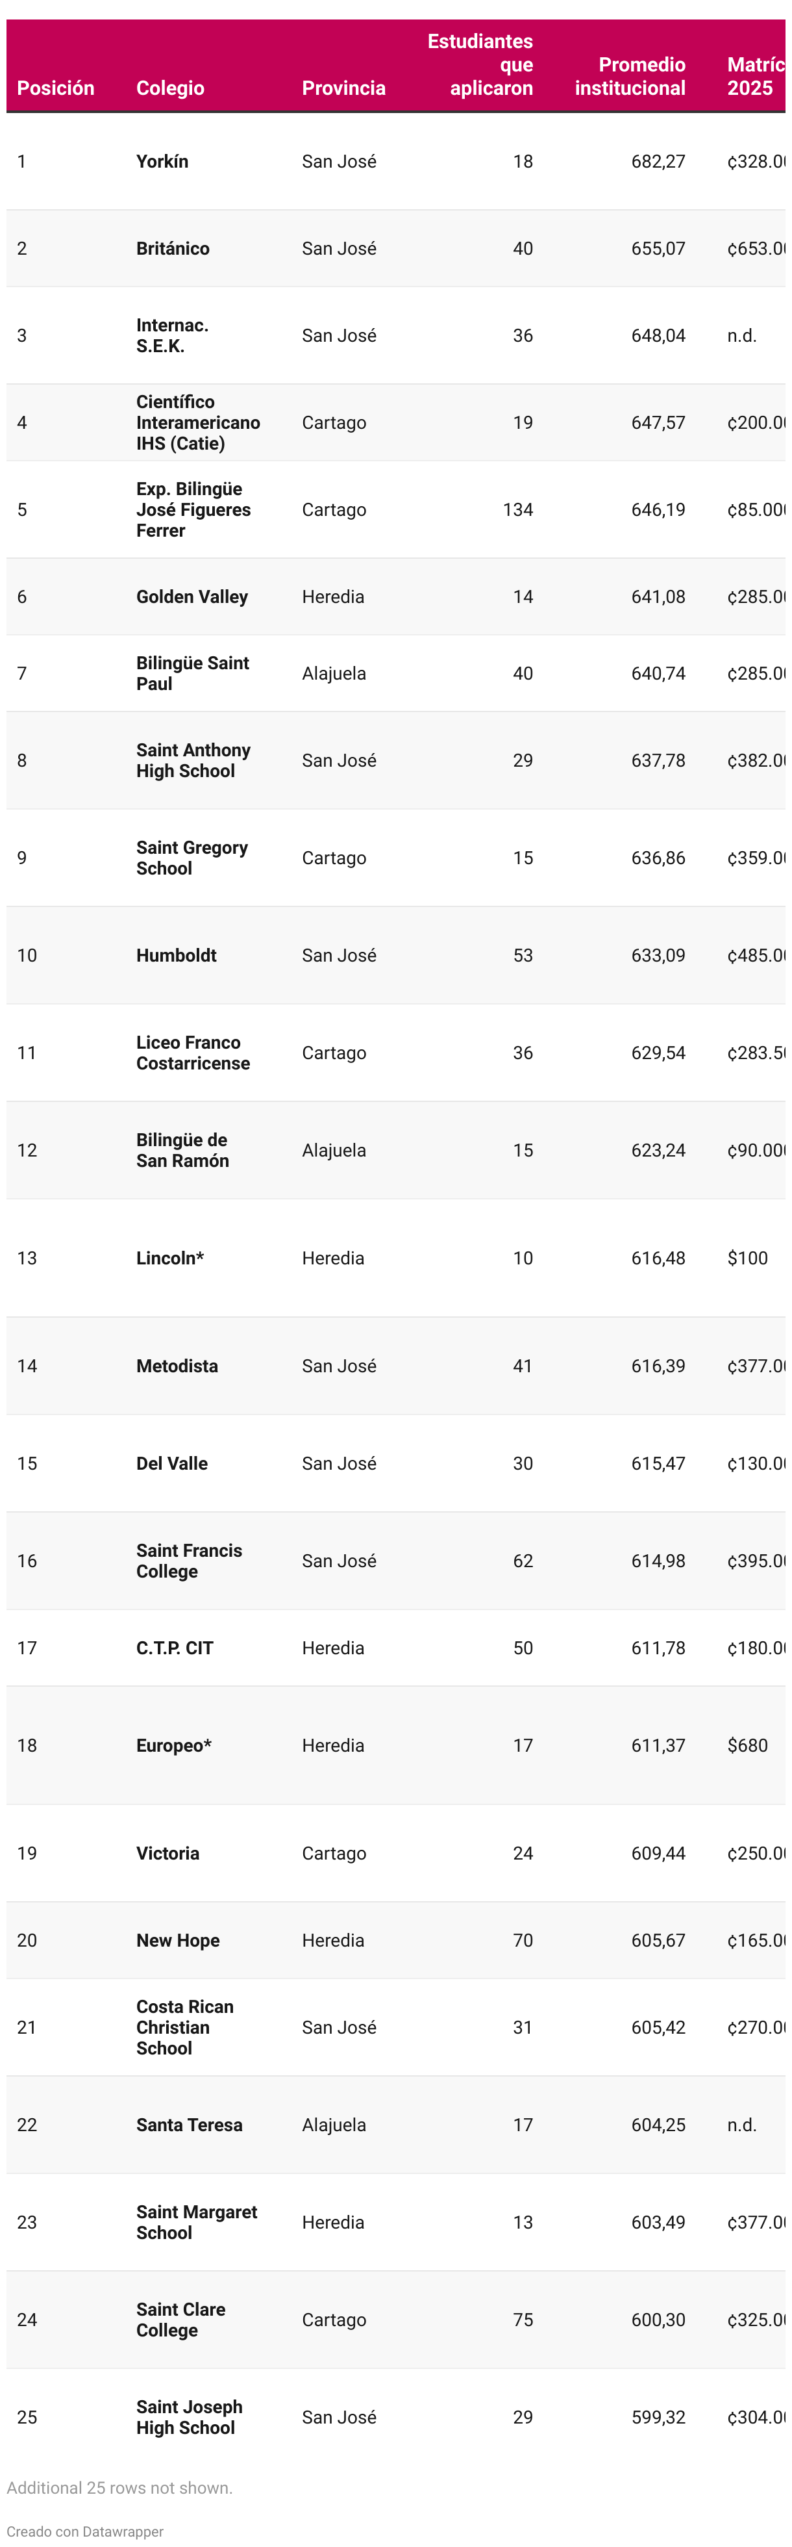Click the Saint Clare College name

(x=180, y=2320)
